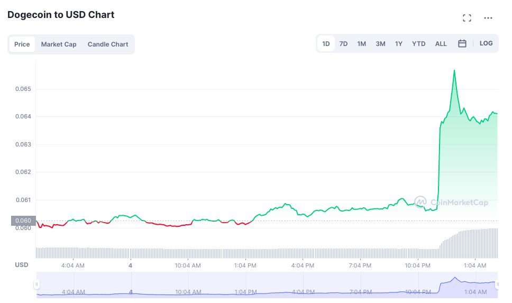Image resolution: width=512 pixels, height=303 pixels.
Task: Open the calendar date range picker
Action: point(462,44)
